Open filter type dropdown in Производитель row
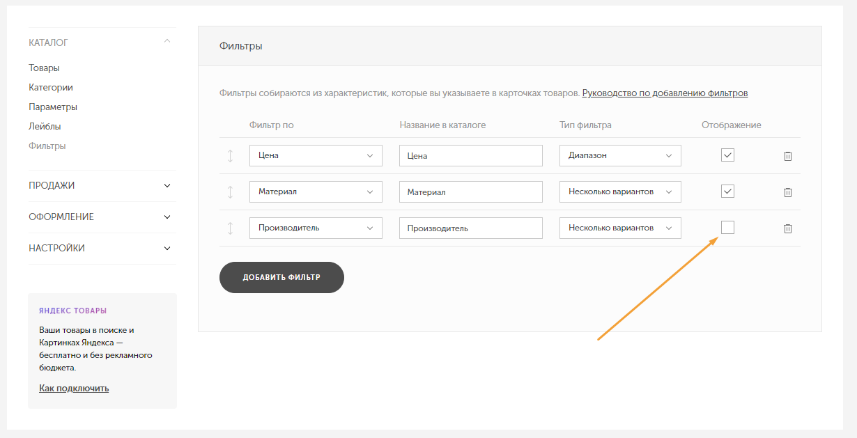The height and width of the screenshot is (438, 857). 620,228
